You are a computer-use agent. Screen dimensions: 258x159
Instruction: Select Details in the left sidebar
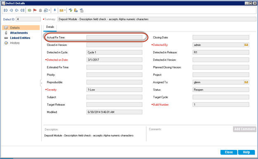pos(21,28)
